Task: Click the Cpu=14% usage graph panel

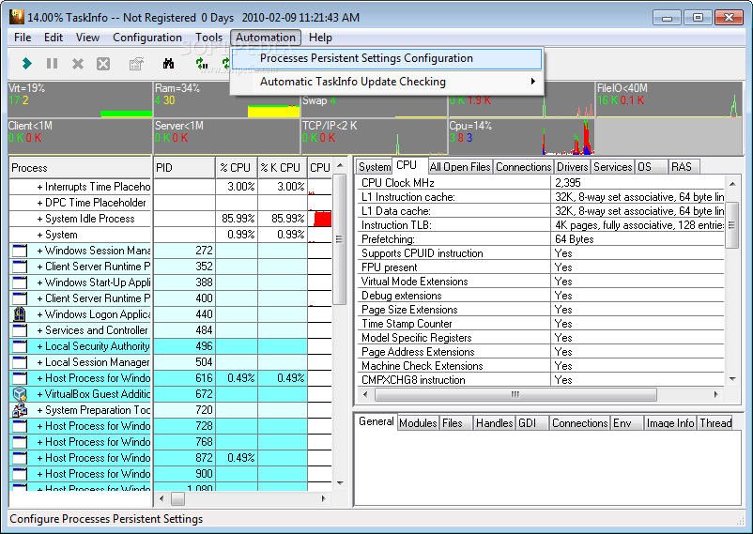Action: 521,137
